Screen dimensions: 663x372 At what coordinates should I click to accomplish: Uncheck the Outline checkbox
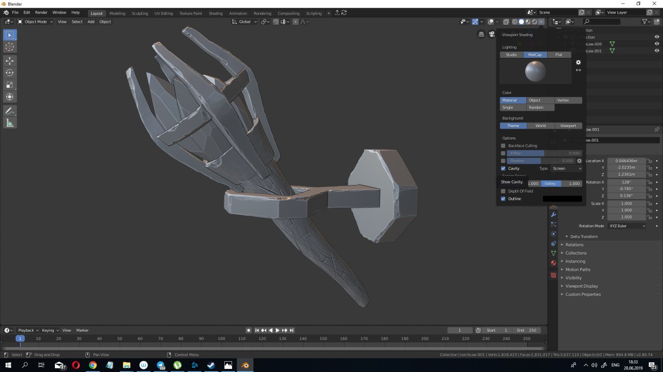point(503,199)
